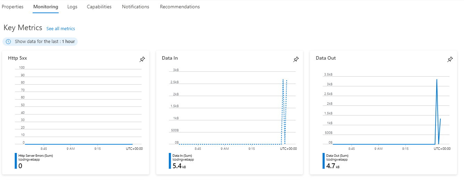464x180 pixels.
Task: Go to the Notifications tab
Action: pyautogui.click(x=135, y=7)
